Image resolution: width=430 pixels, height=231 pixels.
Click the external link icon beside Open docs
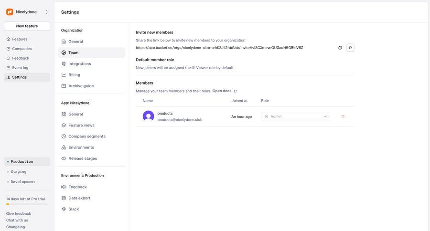coord(235,91)
